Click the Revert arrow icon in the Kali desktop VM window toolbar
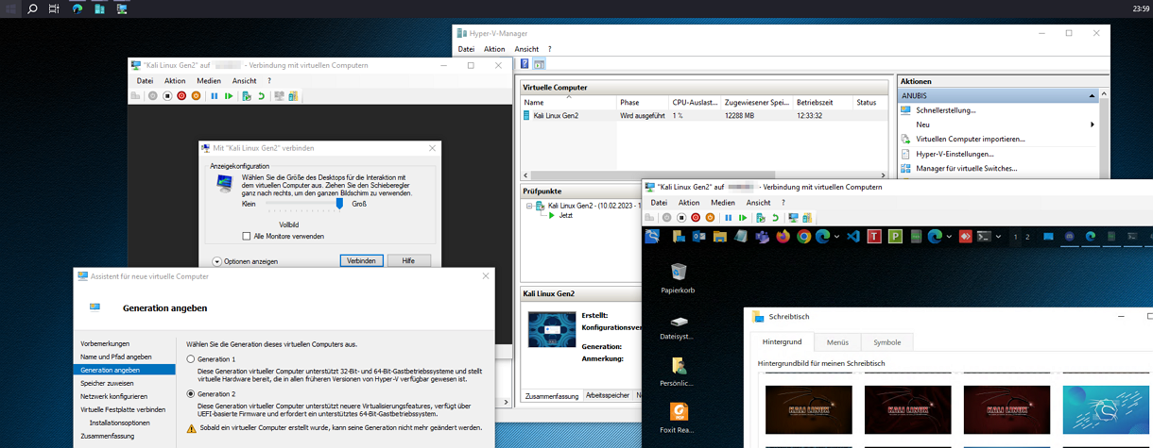Viewport: 1153px width, 448px height. point(775,218)
